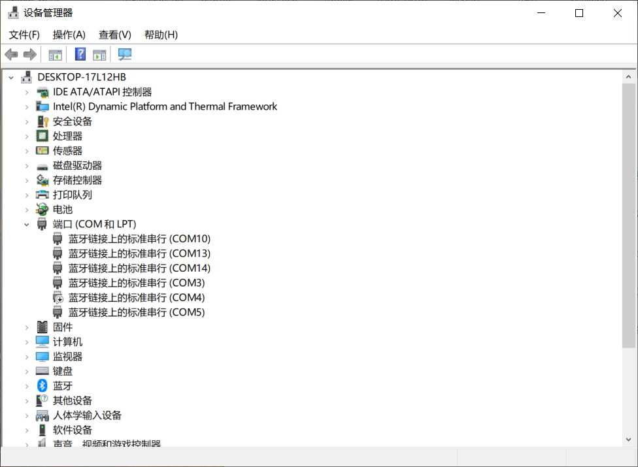Close the Device Manager window

tap(617, 13)
